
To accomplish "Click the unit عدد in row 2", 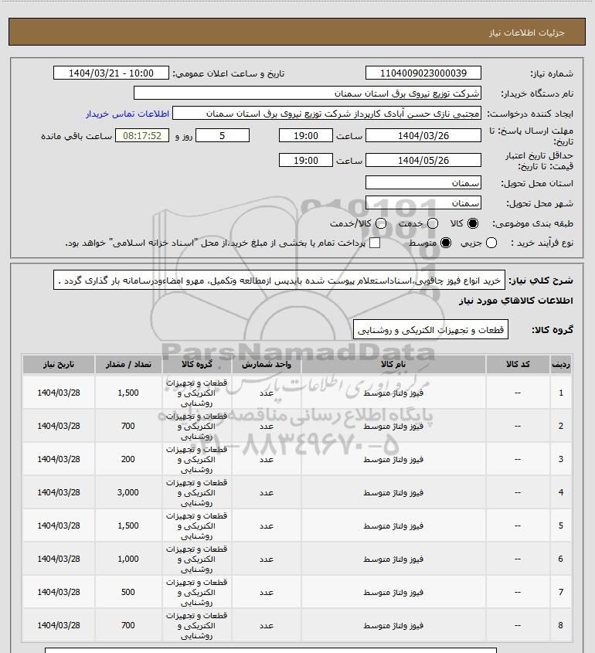I will coord(267,426).
